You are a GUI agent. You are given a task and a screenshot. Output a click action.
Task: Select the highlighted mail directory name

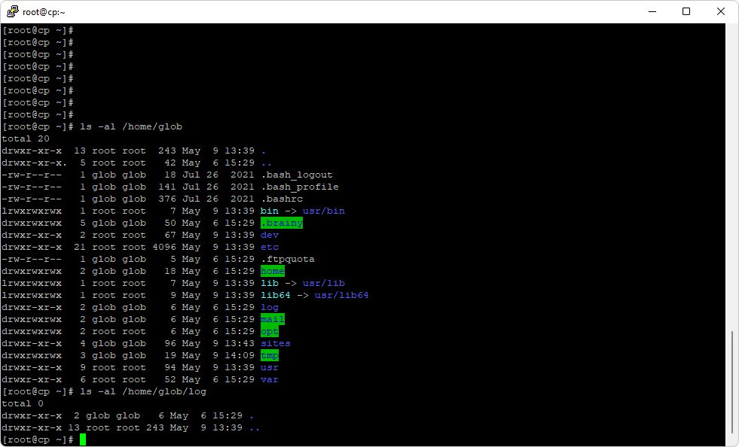pos(273,319)
